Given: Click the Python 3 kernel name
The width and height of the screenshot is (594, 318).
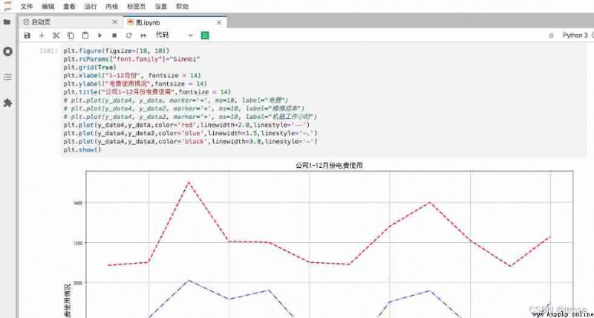Looking at the screenshot, I should (x=575, y=35).
